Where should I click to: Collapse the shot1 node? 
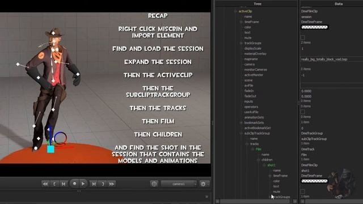264,165
